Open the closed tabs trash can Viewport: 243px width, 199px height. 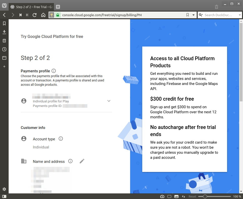pyautogui.click(x=216, y=7)
